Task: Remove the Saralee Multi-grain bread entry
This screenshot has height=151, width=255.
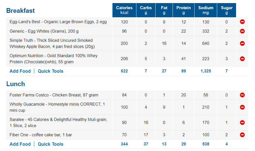Action: click(242, 123)
